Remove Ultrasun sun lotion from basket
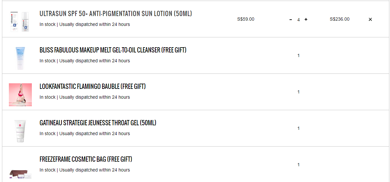 click(370, 19)
